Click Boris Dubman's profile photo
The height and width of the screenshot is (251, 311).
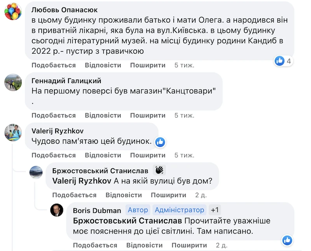[x=57, y=210]
